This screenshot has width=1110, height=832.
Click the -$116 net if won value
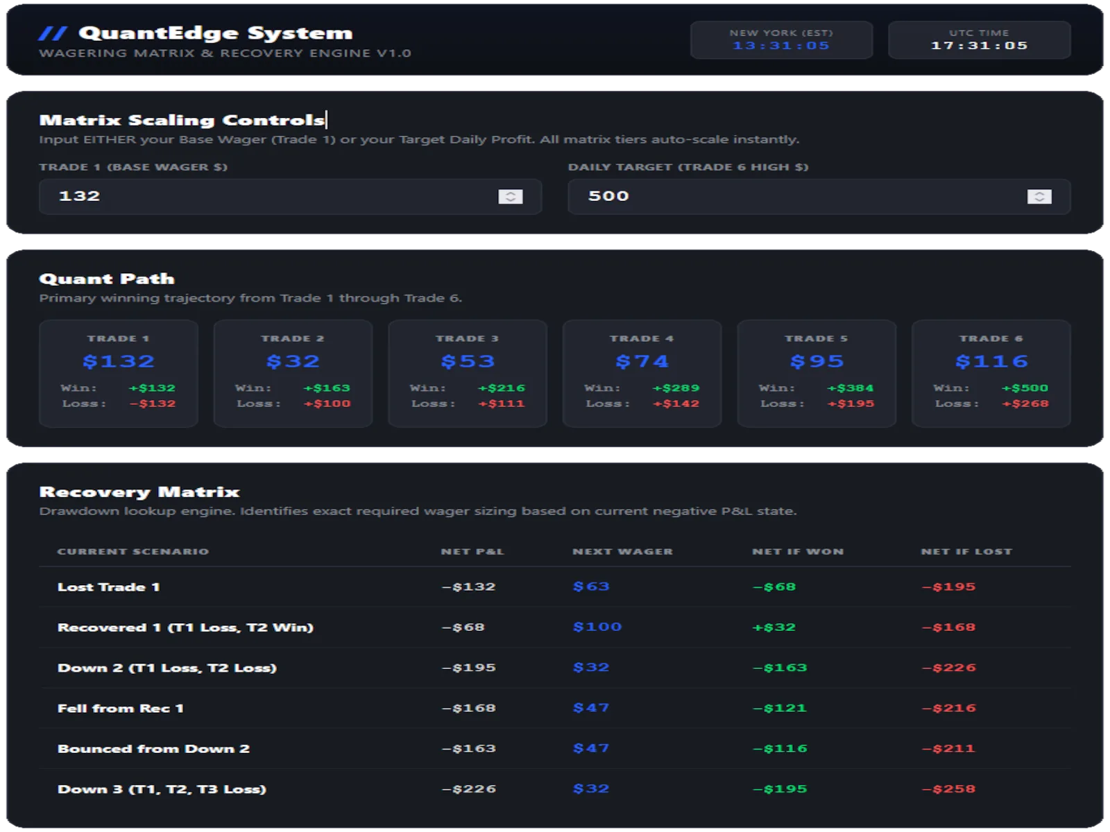[x=780, y=749]
